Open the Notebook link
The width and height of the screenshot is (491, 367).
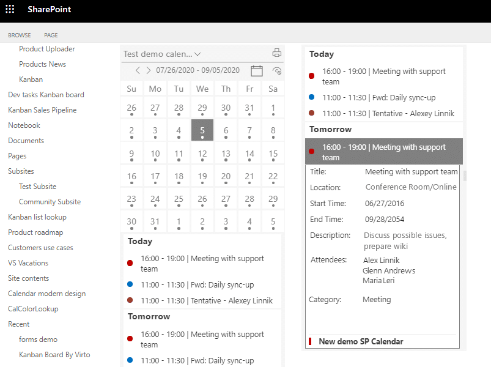point(24,125)
